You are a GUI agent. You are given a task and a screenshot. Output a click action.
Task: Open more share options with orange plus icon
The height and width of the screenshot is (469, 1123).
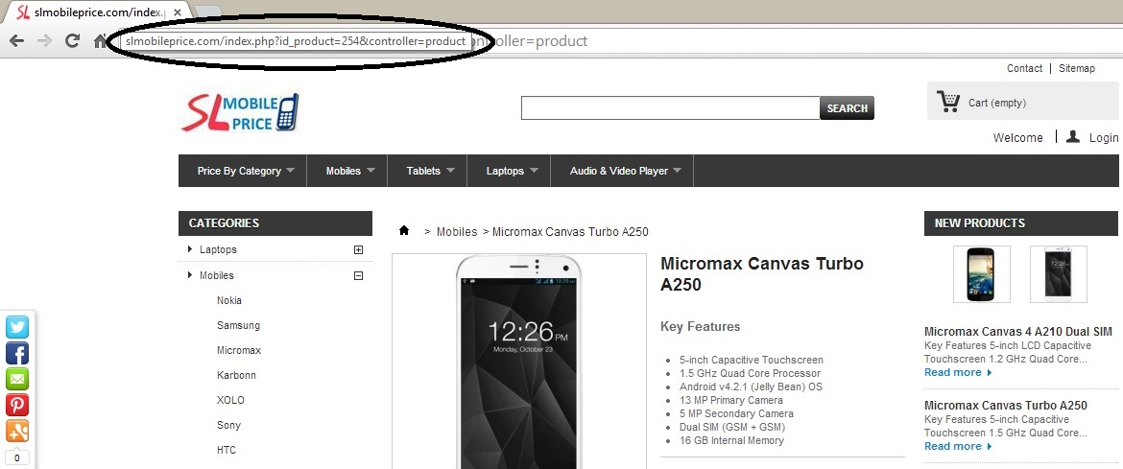(17, 431)
